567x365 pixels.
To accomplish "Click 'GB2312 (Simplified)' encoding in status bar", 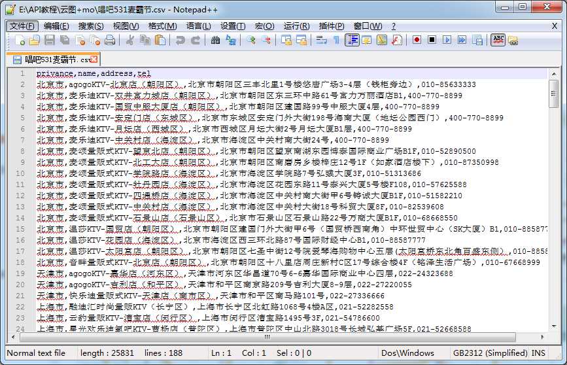I will pyautogui.click(x=490, y=353).
